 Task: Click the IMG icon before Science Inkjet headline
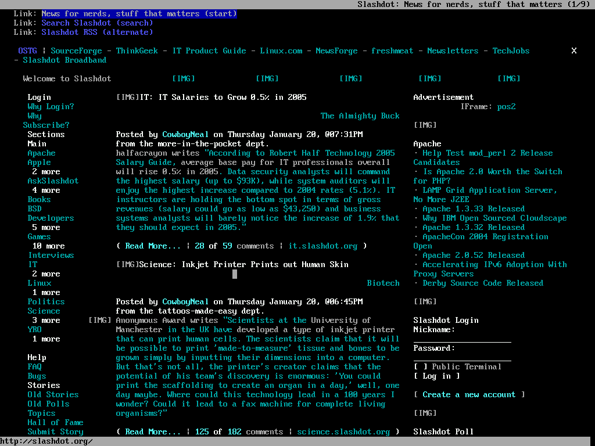point(127,265)
